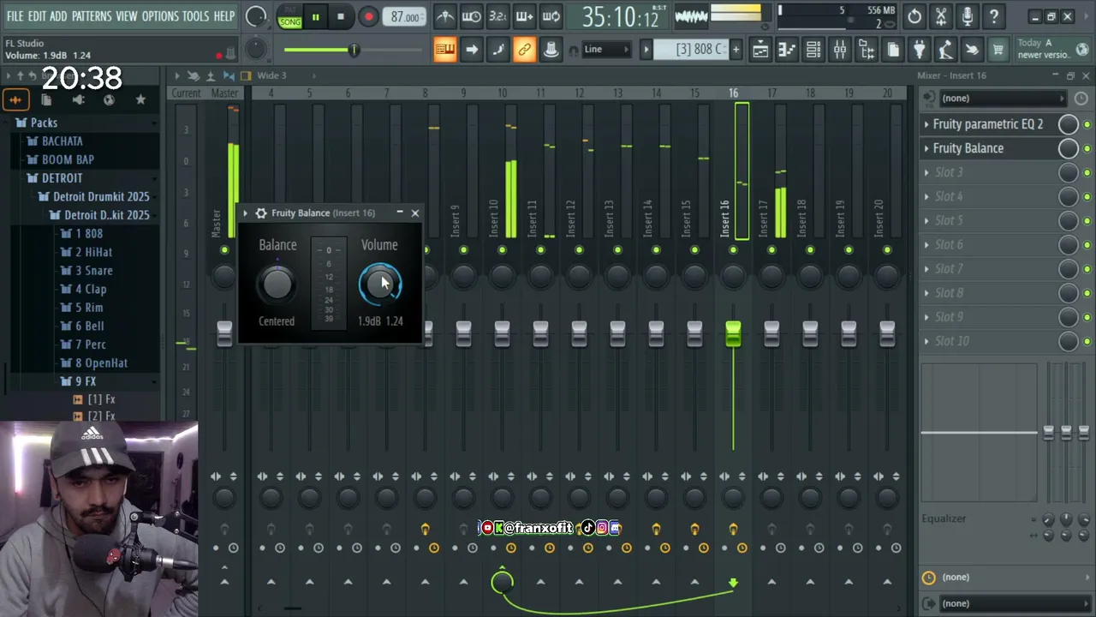1096x617 pixels.
Task: Open the BOOM BAP folder
Action: click(68, 159)
